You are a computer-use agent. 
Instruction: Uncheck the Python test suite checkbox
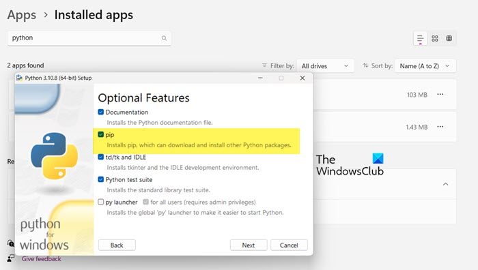[x=101, y=179]
